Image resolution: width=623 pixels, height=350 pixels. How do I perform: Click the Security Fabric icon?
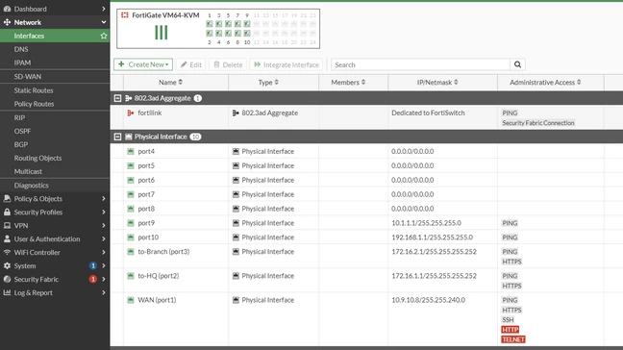(x=7, y=279)
